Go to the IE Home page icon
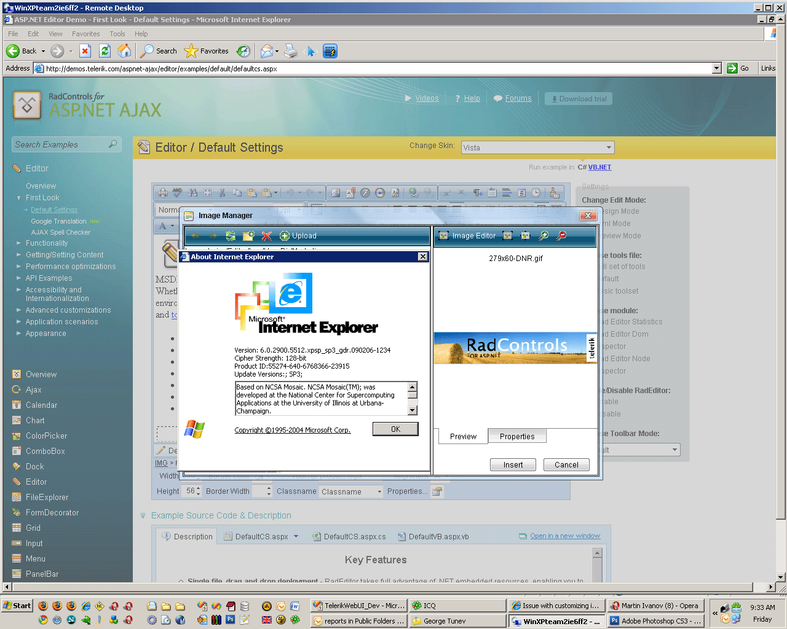 click(124, 51)
